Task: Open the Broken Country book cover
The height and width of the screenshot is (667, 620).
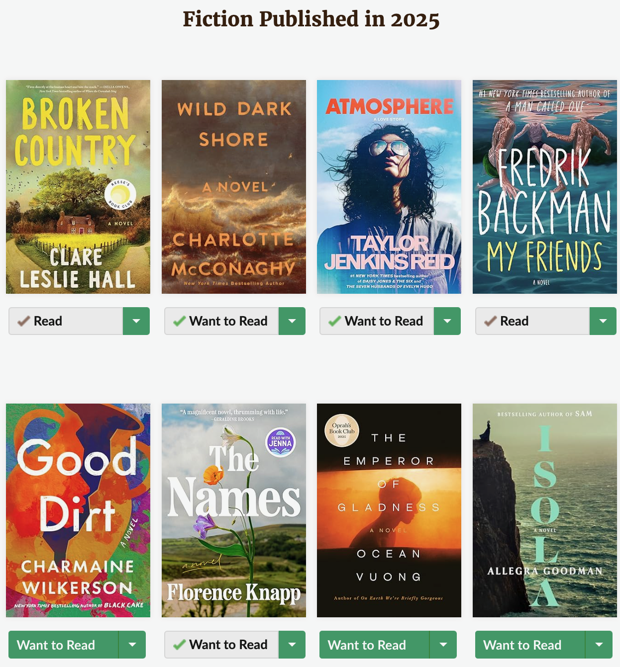Action: click(78, 187)
